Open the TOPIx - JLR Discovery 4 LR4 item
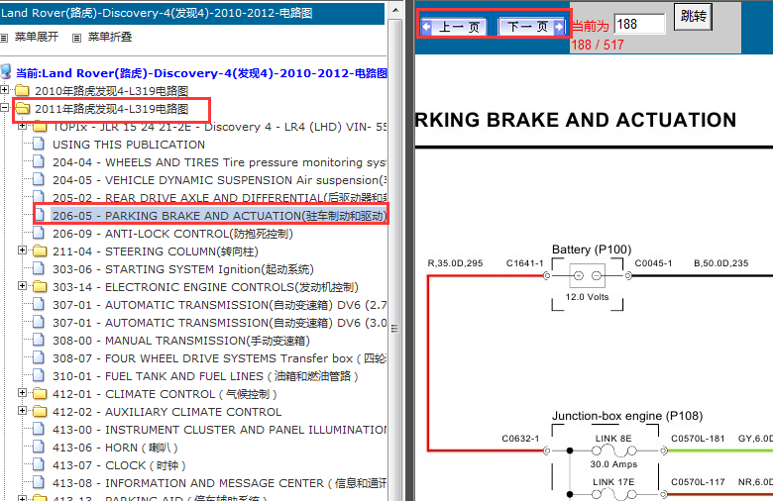Screen dimensions: 773x501 (x=219, y=127)
